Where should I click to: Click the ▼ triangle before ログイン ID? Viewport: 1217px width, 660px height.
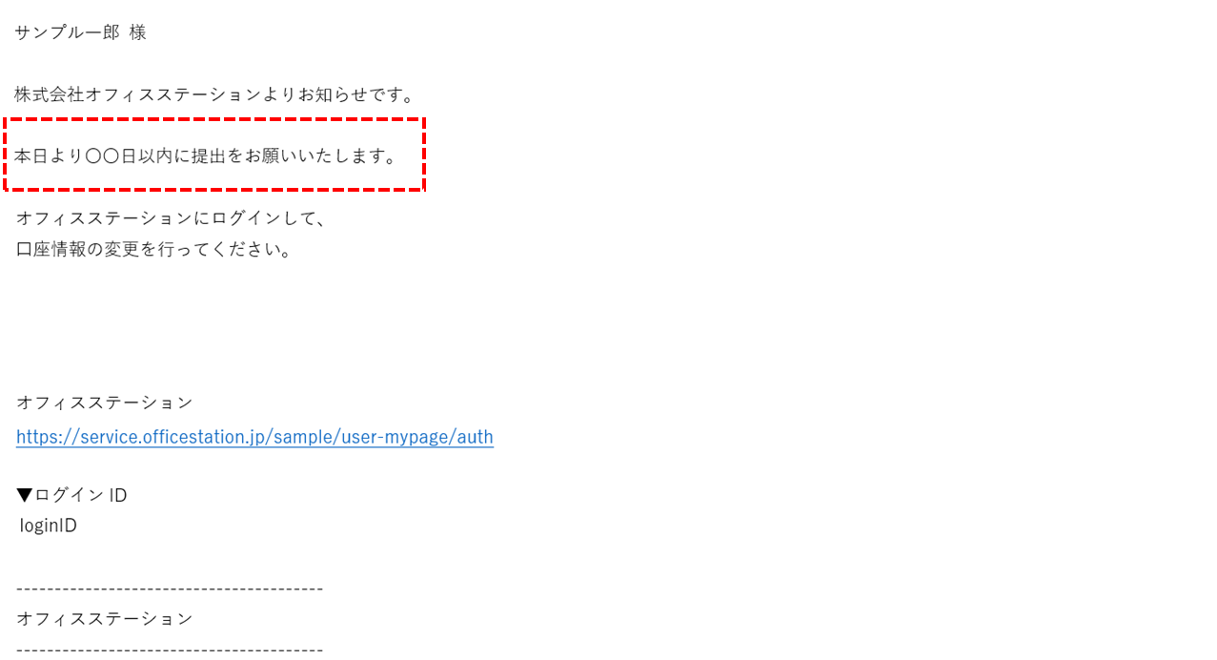coord(25,495)
